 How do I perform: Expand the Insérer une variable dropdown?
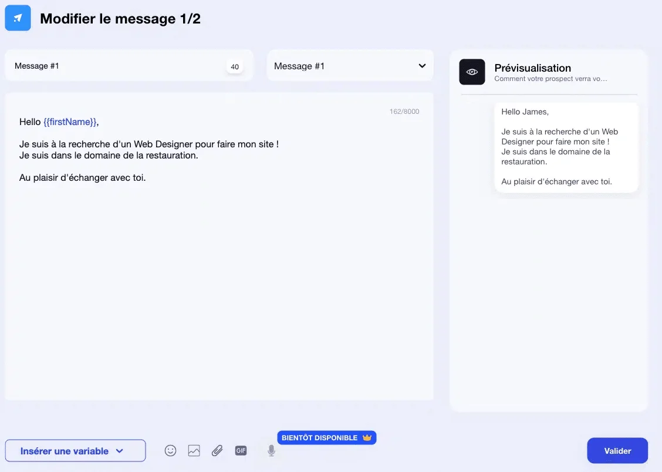75,450
